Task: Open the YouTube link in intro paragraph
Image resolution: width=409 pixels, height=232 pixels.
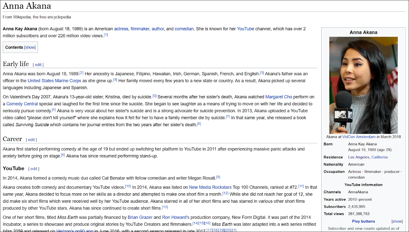Action: click(x=245, y=29)
